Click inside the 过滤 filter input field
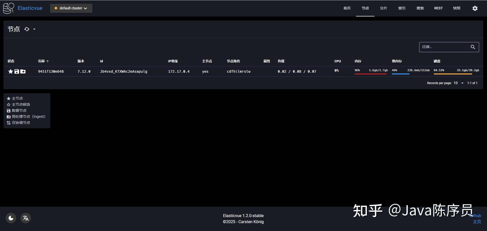 pos(445,47)
